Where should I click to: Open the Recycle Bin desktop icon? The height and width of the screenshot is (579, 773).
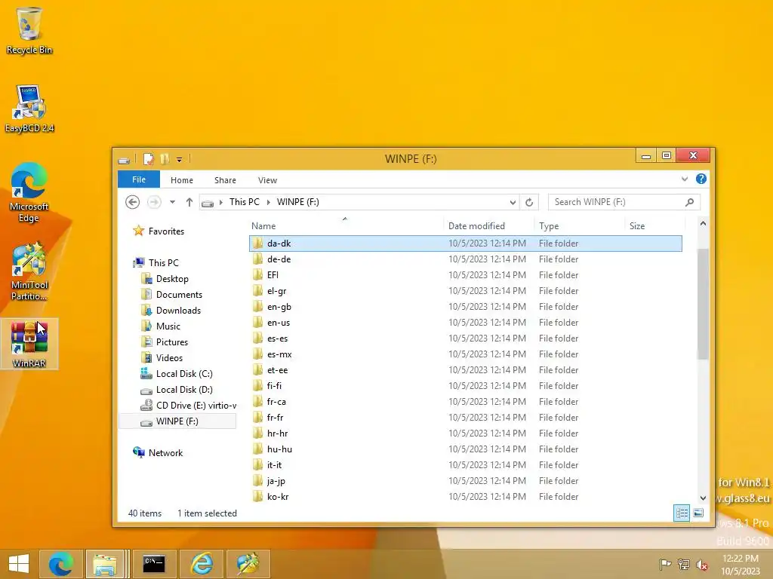coord(29,31)
